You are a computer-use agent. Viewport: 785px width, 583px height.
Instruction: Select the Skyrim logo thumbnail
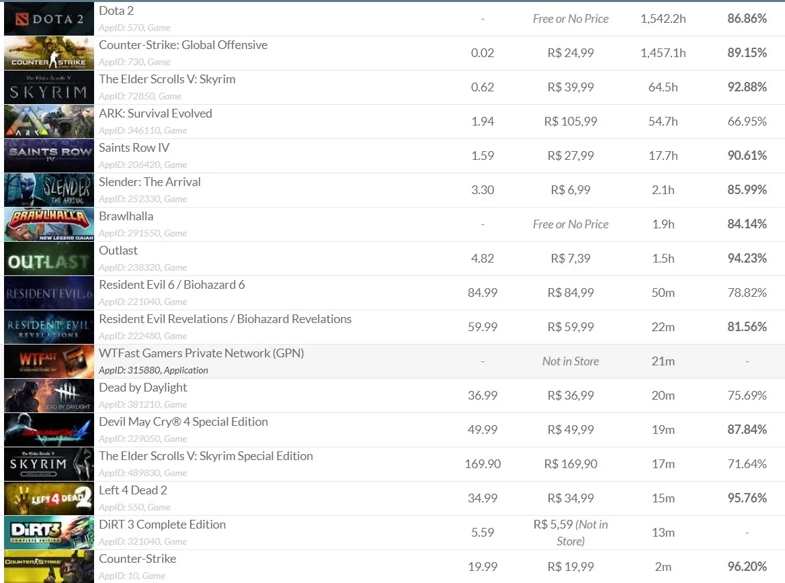pos(49,87)
